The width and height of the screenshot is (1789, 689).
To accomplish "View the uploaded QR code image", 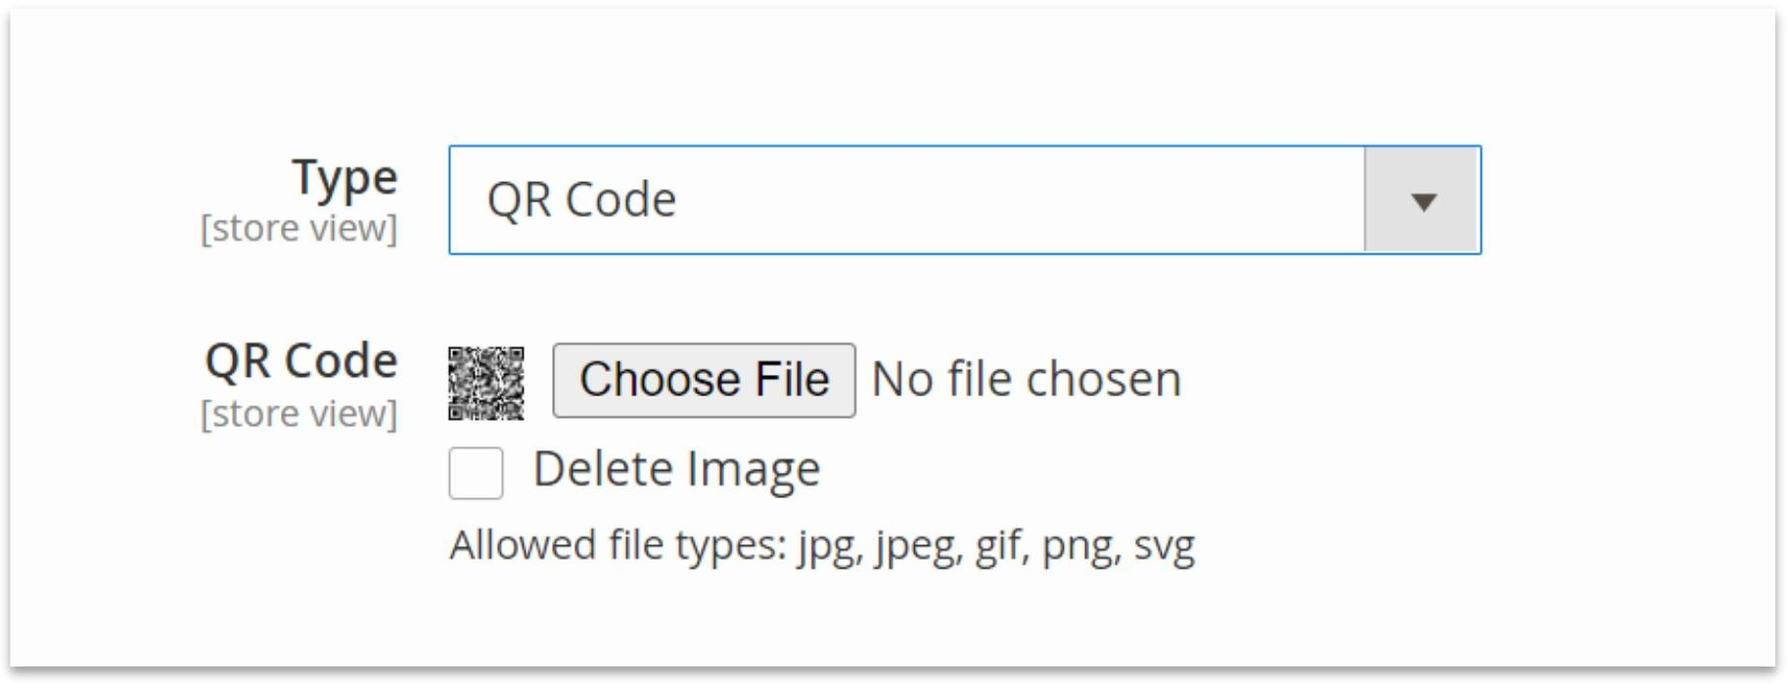I will pyautogui.click(x=485, y=383).
